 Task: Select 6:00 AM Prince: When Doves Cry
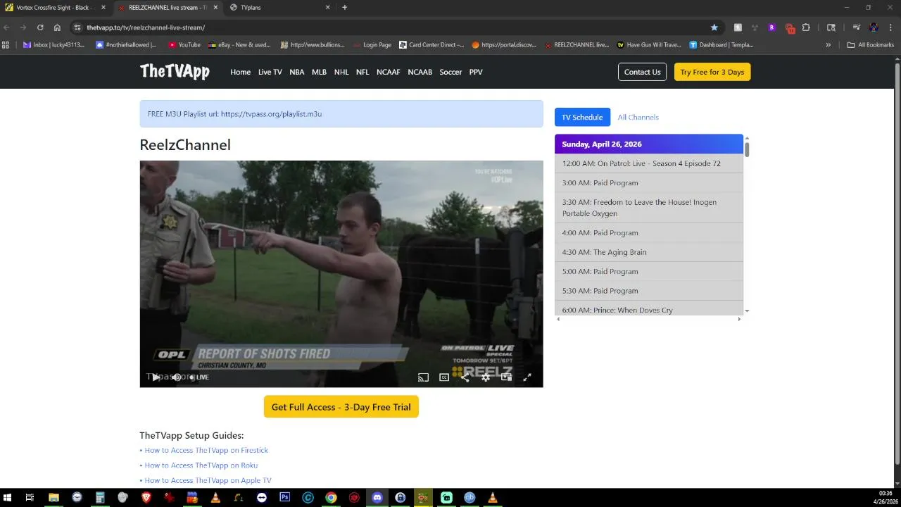[x=649, y=310]
